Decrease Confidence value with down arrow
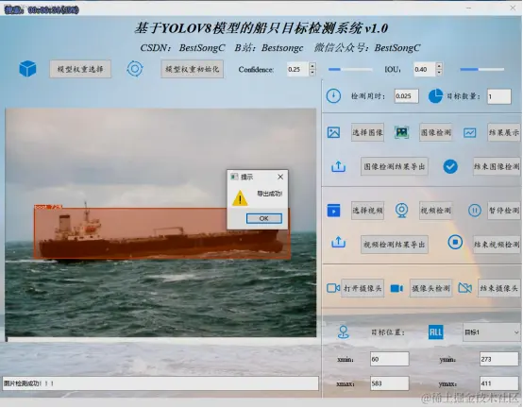The image size is (523, 408). [312, 73]
